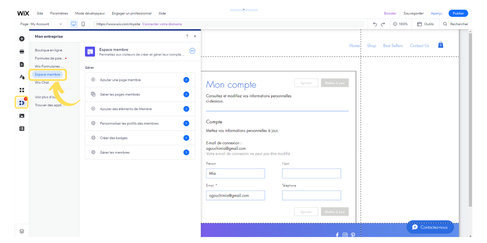Image resolution: width=487 pixels, height=243 pixels.
Task: Click arrow next to Ajouter des éléments de Membre
Action: pos(186,109)
